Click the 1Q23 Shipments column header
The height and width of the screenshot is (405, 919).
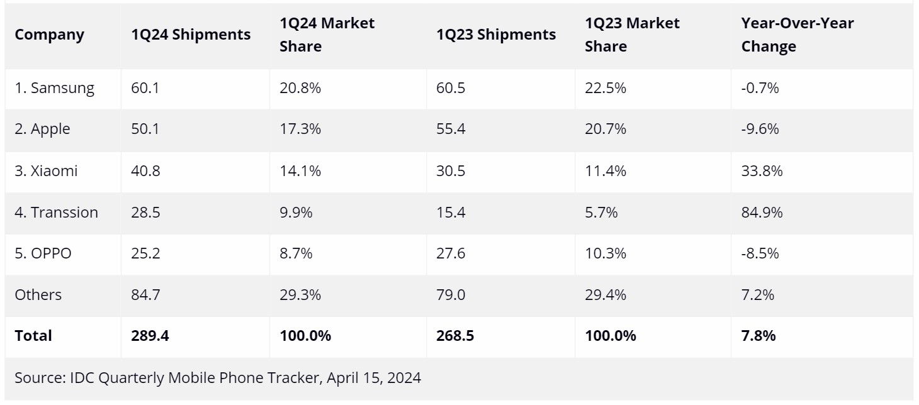coord(496,35)
